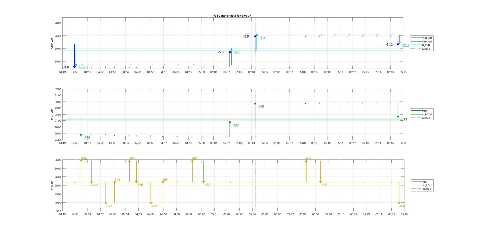Select the 'VBD pot1' legend entry
479x237 pixels.
[421, 38]
